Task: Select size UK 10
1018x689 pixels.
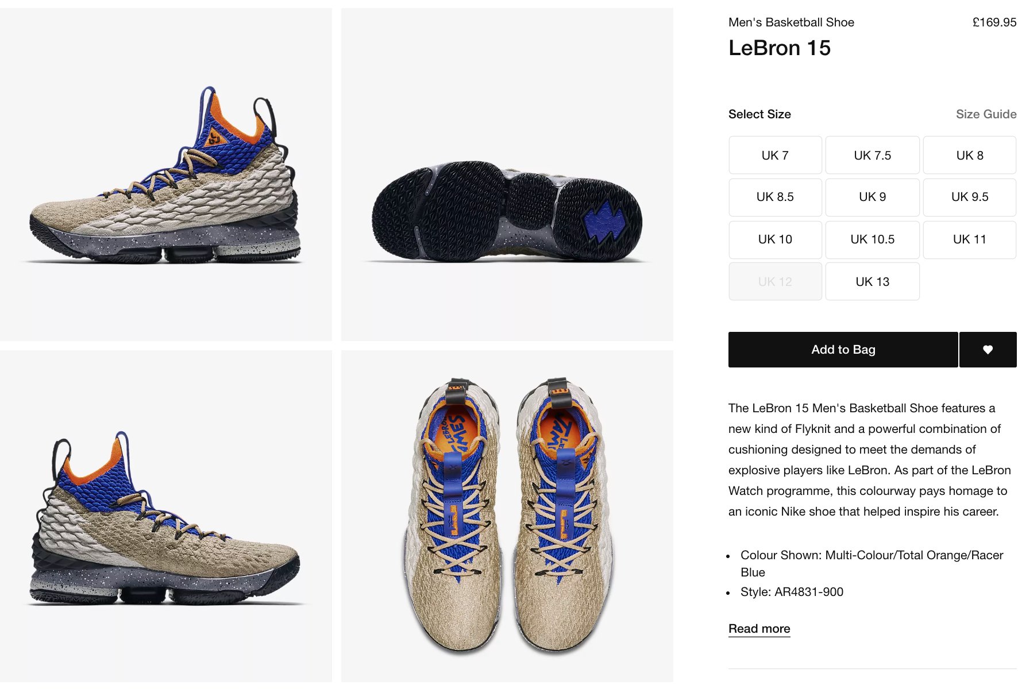Action: coord(775,239)
